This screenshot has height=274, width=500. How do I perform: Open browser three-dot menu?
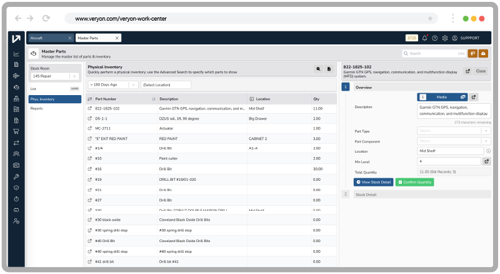452,18
